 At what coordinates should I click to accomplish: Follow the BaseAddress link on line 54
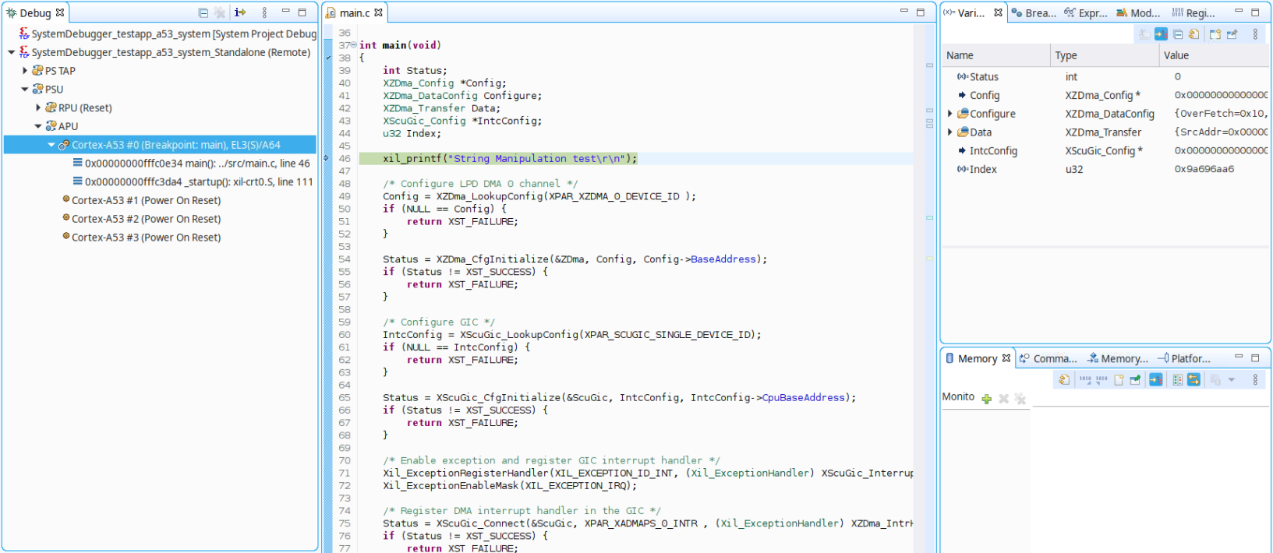click(x=723, y=259)
